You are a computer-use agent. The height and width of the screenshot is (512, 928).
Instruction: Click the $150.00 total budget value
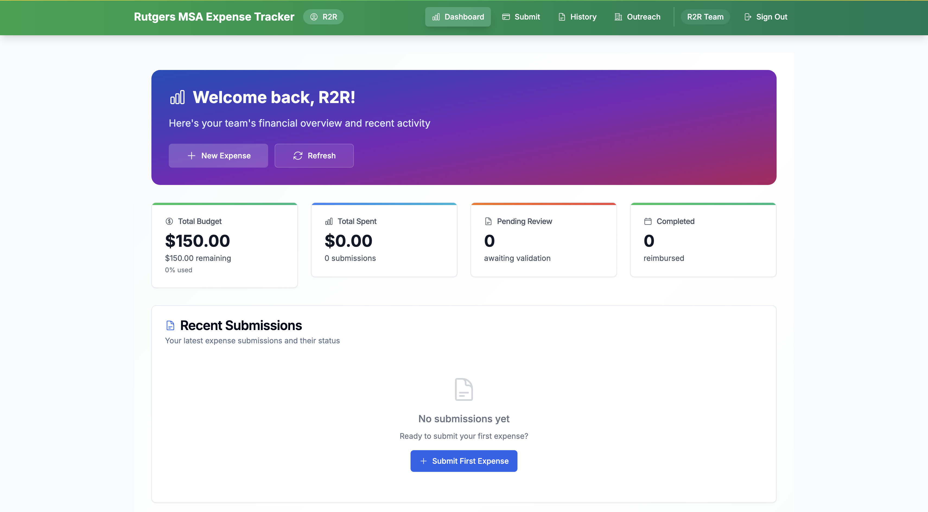coord(198,241)
